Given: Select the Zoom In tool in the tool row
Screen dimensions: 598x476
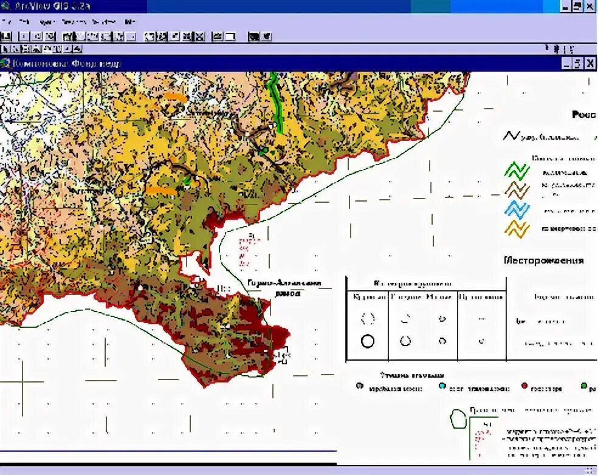Looking at the screenshot, I should pyautogui.click(x=26, y=49).
